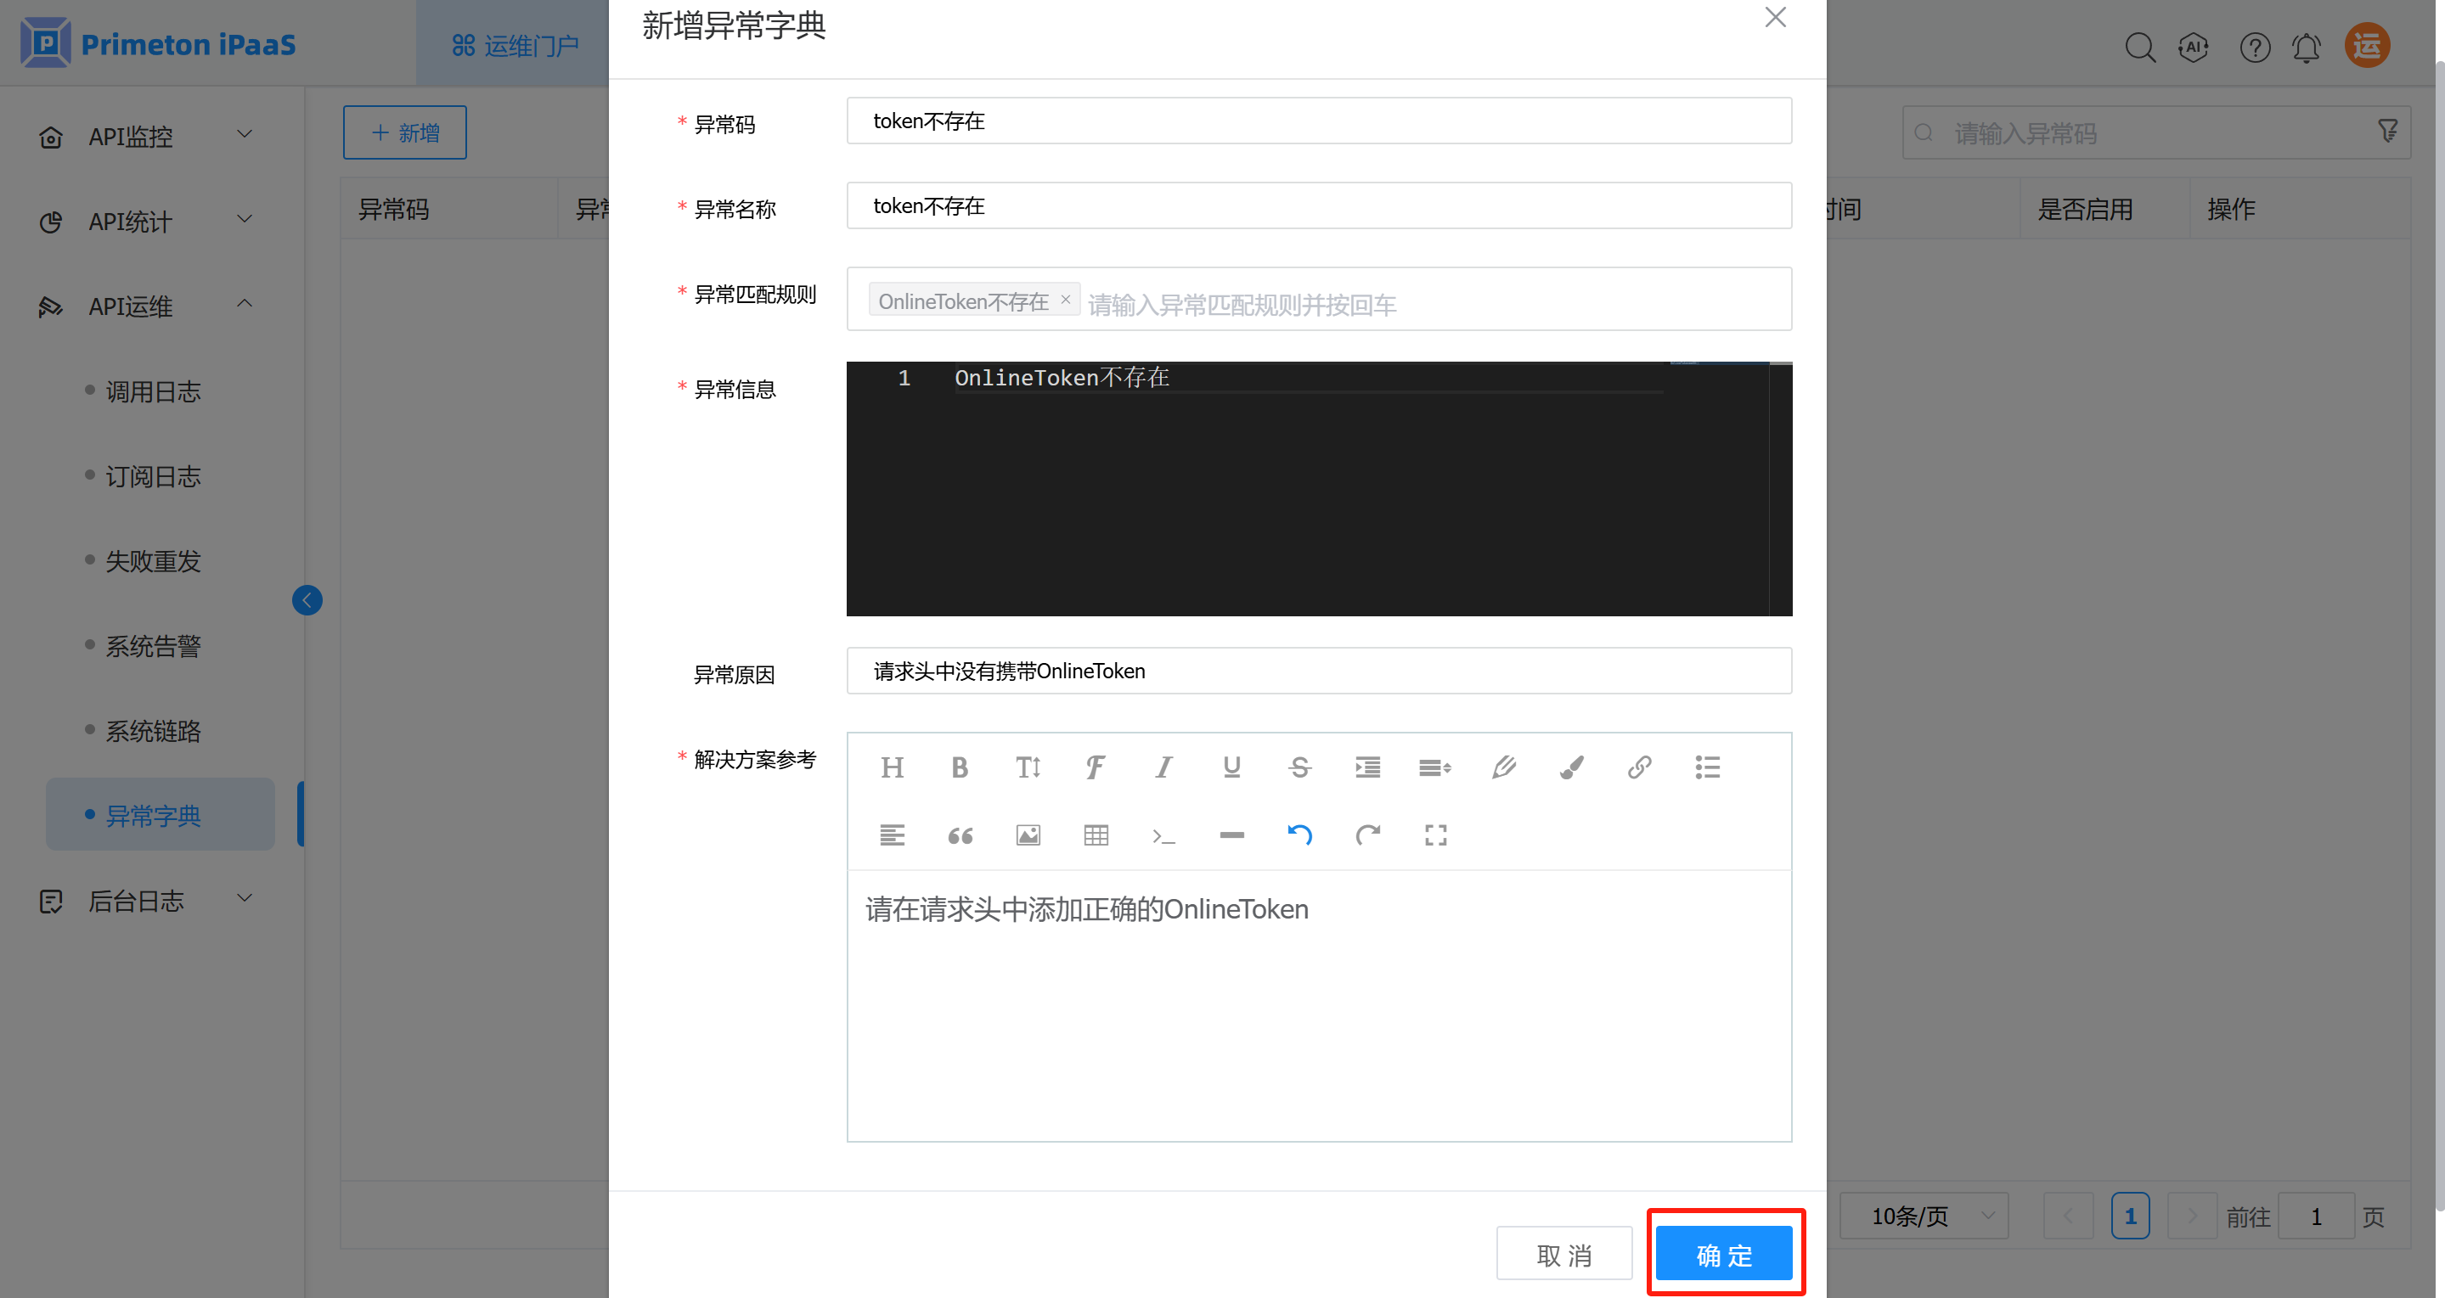Click the 取消 cancel button
Image resolution: width=2445 pixels, height=1298 pixels.
coord(1563,1255)
